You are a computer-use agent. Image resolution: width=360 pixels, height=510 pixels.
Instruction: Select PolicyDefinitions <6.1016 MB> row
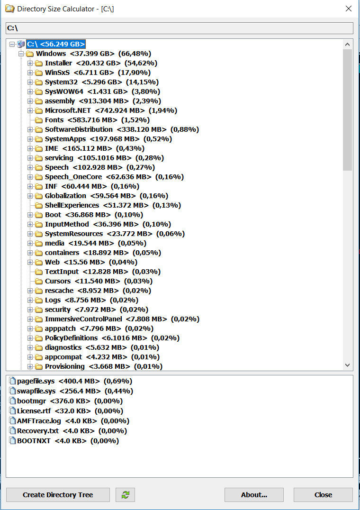point(112,338)
